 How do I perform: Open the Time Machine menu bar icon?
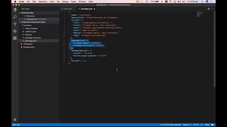tap(147, 1)
